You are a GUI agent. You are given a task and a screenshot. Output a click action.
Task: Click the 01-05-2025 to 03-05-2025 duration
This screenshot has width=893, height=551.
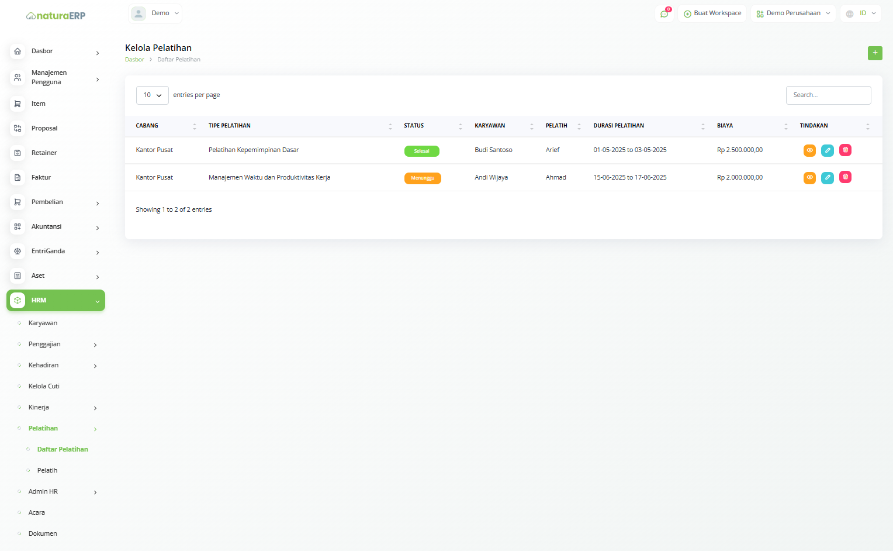coord(630,150)
